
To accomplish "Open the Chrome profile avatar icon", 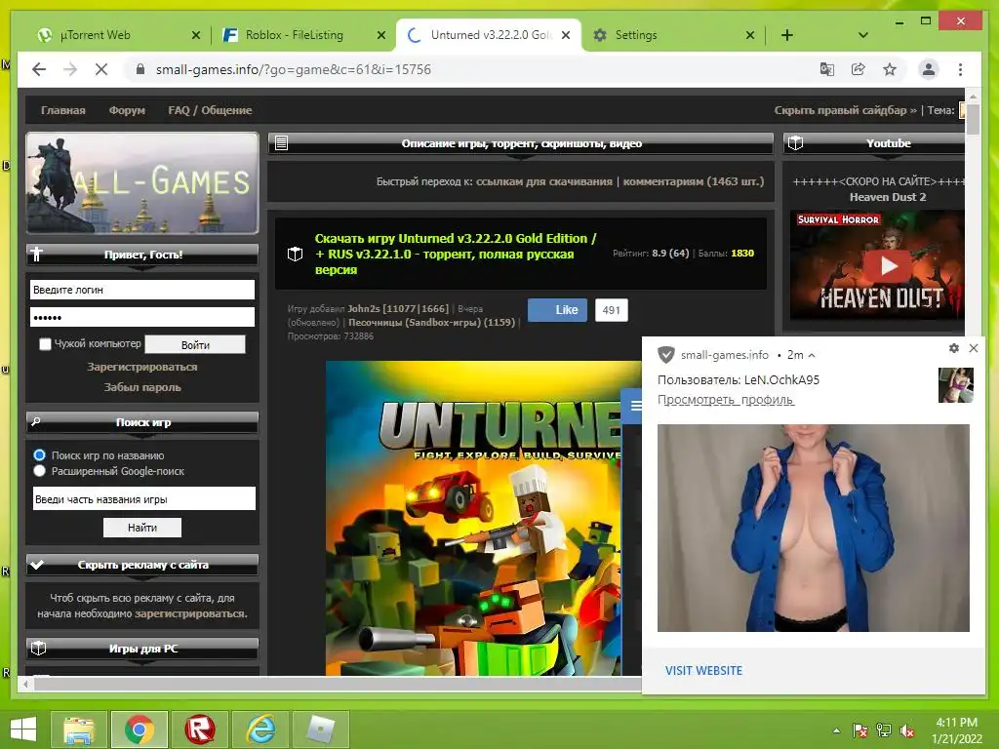I will pos(929,69).
